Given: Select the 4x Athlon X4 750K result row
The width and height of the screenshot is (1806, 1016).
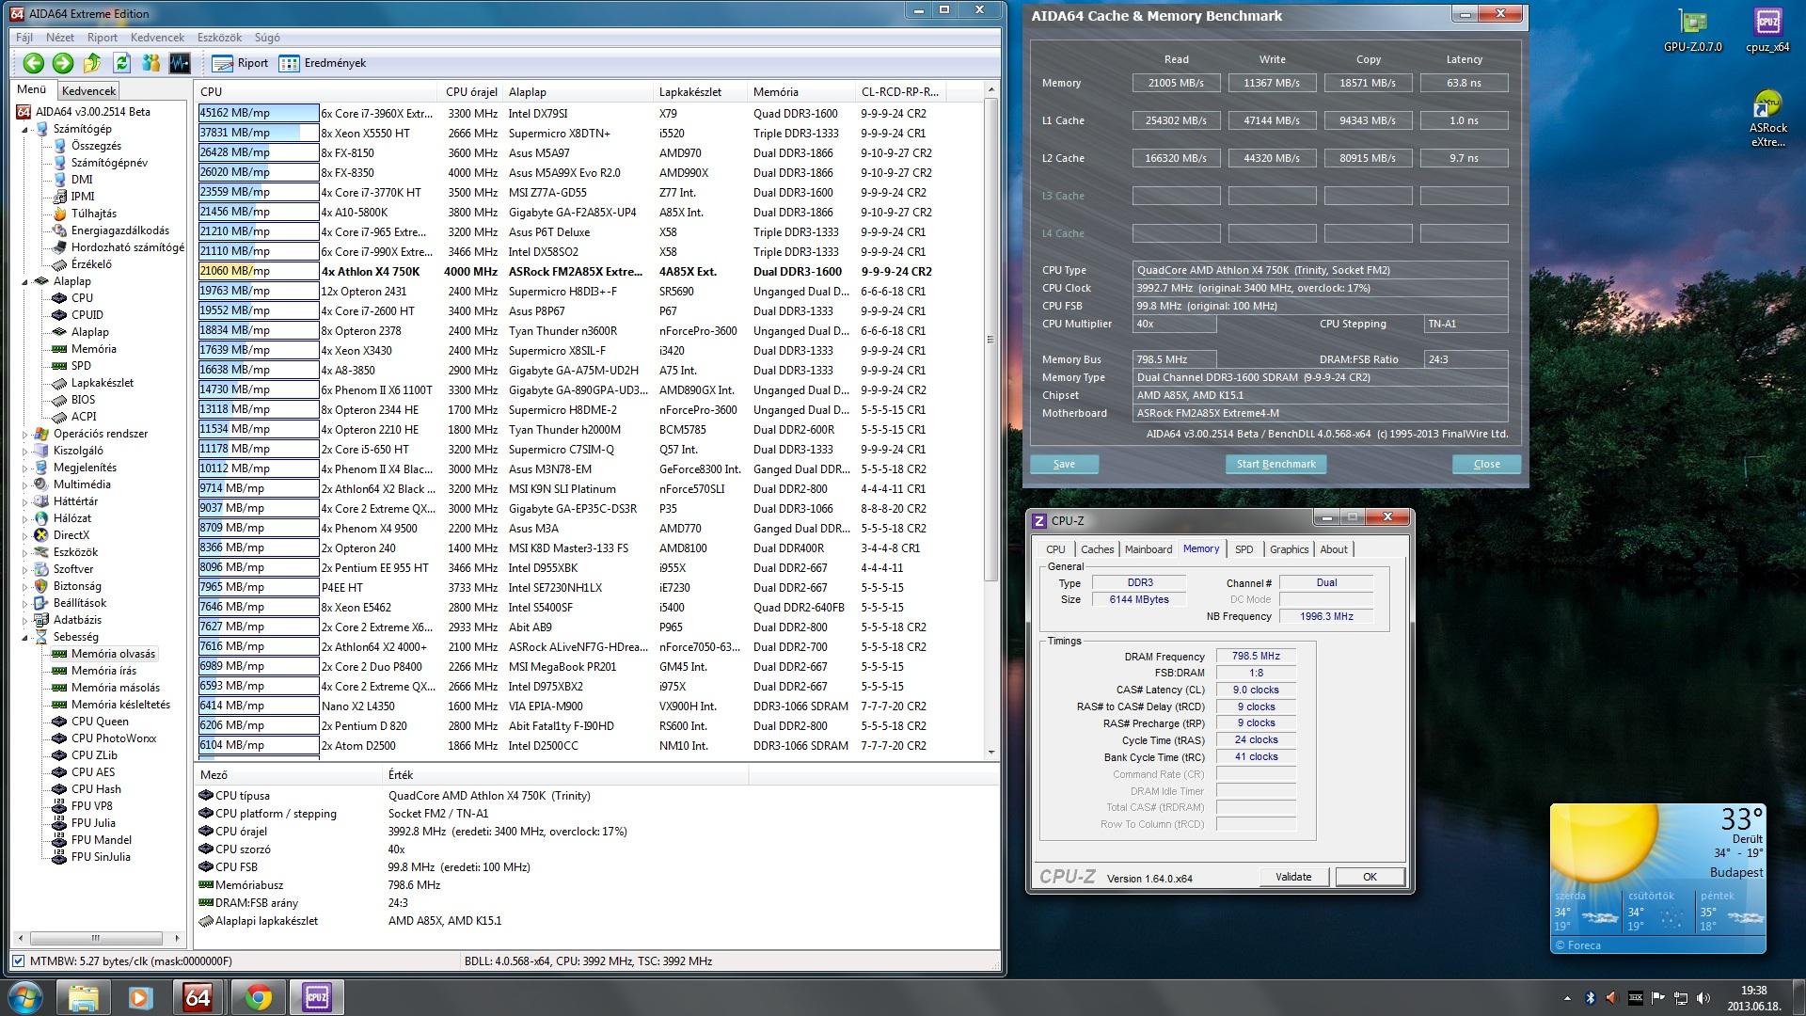Looking at the screenshot, I should pyautogui.click(x=590, y=272).
